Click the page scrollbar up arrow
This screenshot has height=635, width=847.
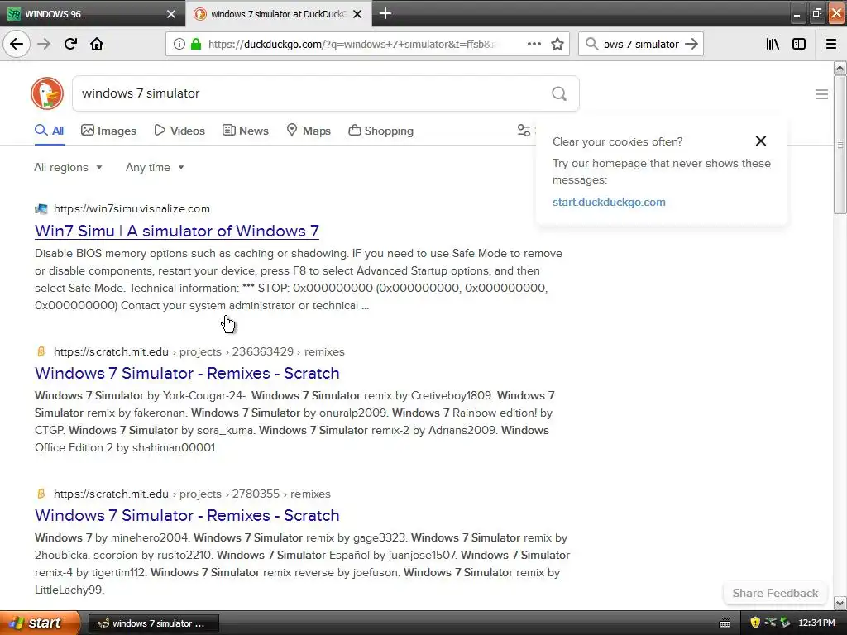[840, 68]
